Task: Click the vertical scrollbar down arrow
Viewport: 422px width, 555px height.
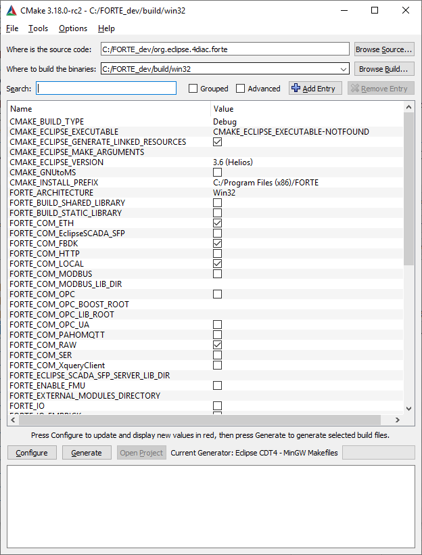Action: [x=408, y=408]
